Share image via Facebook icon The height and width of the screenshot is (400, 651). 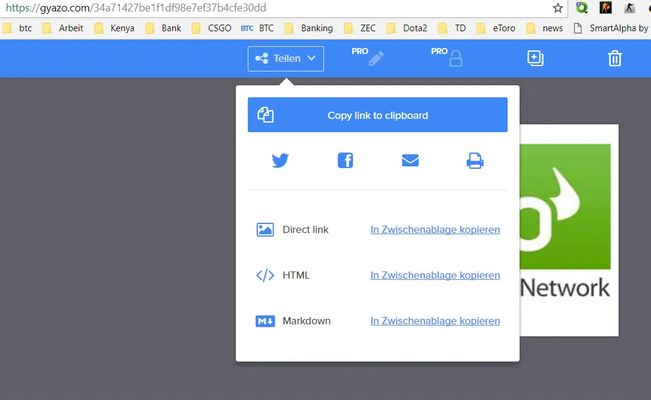click(345, 160)
